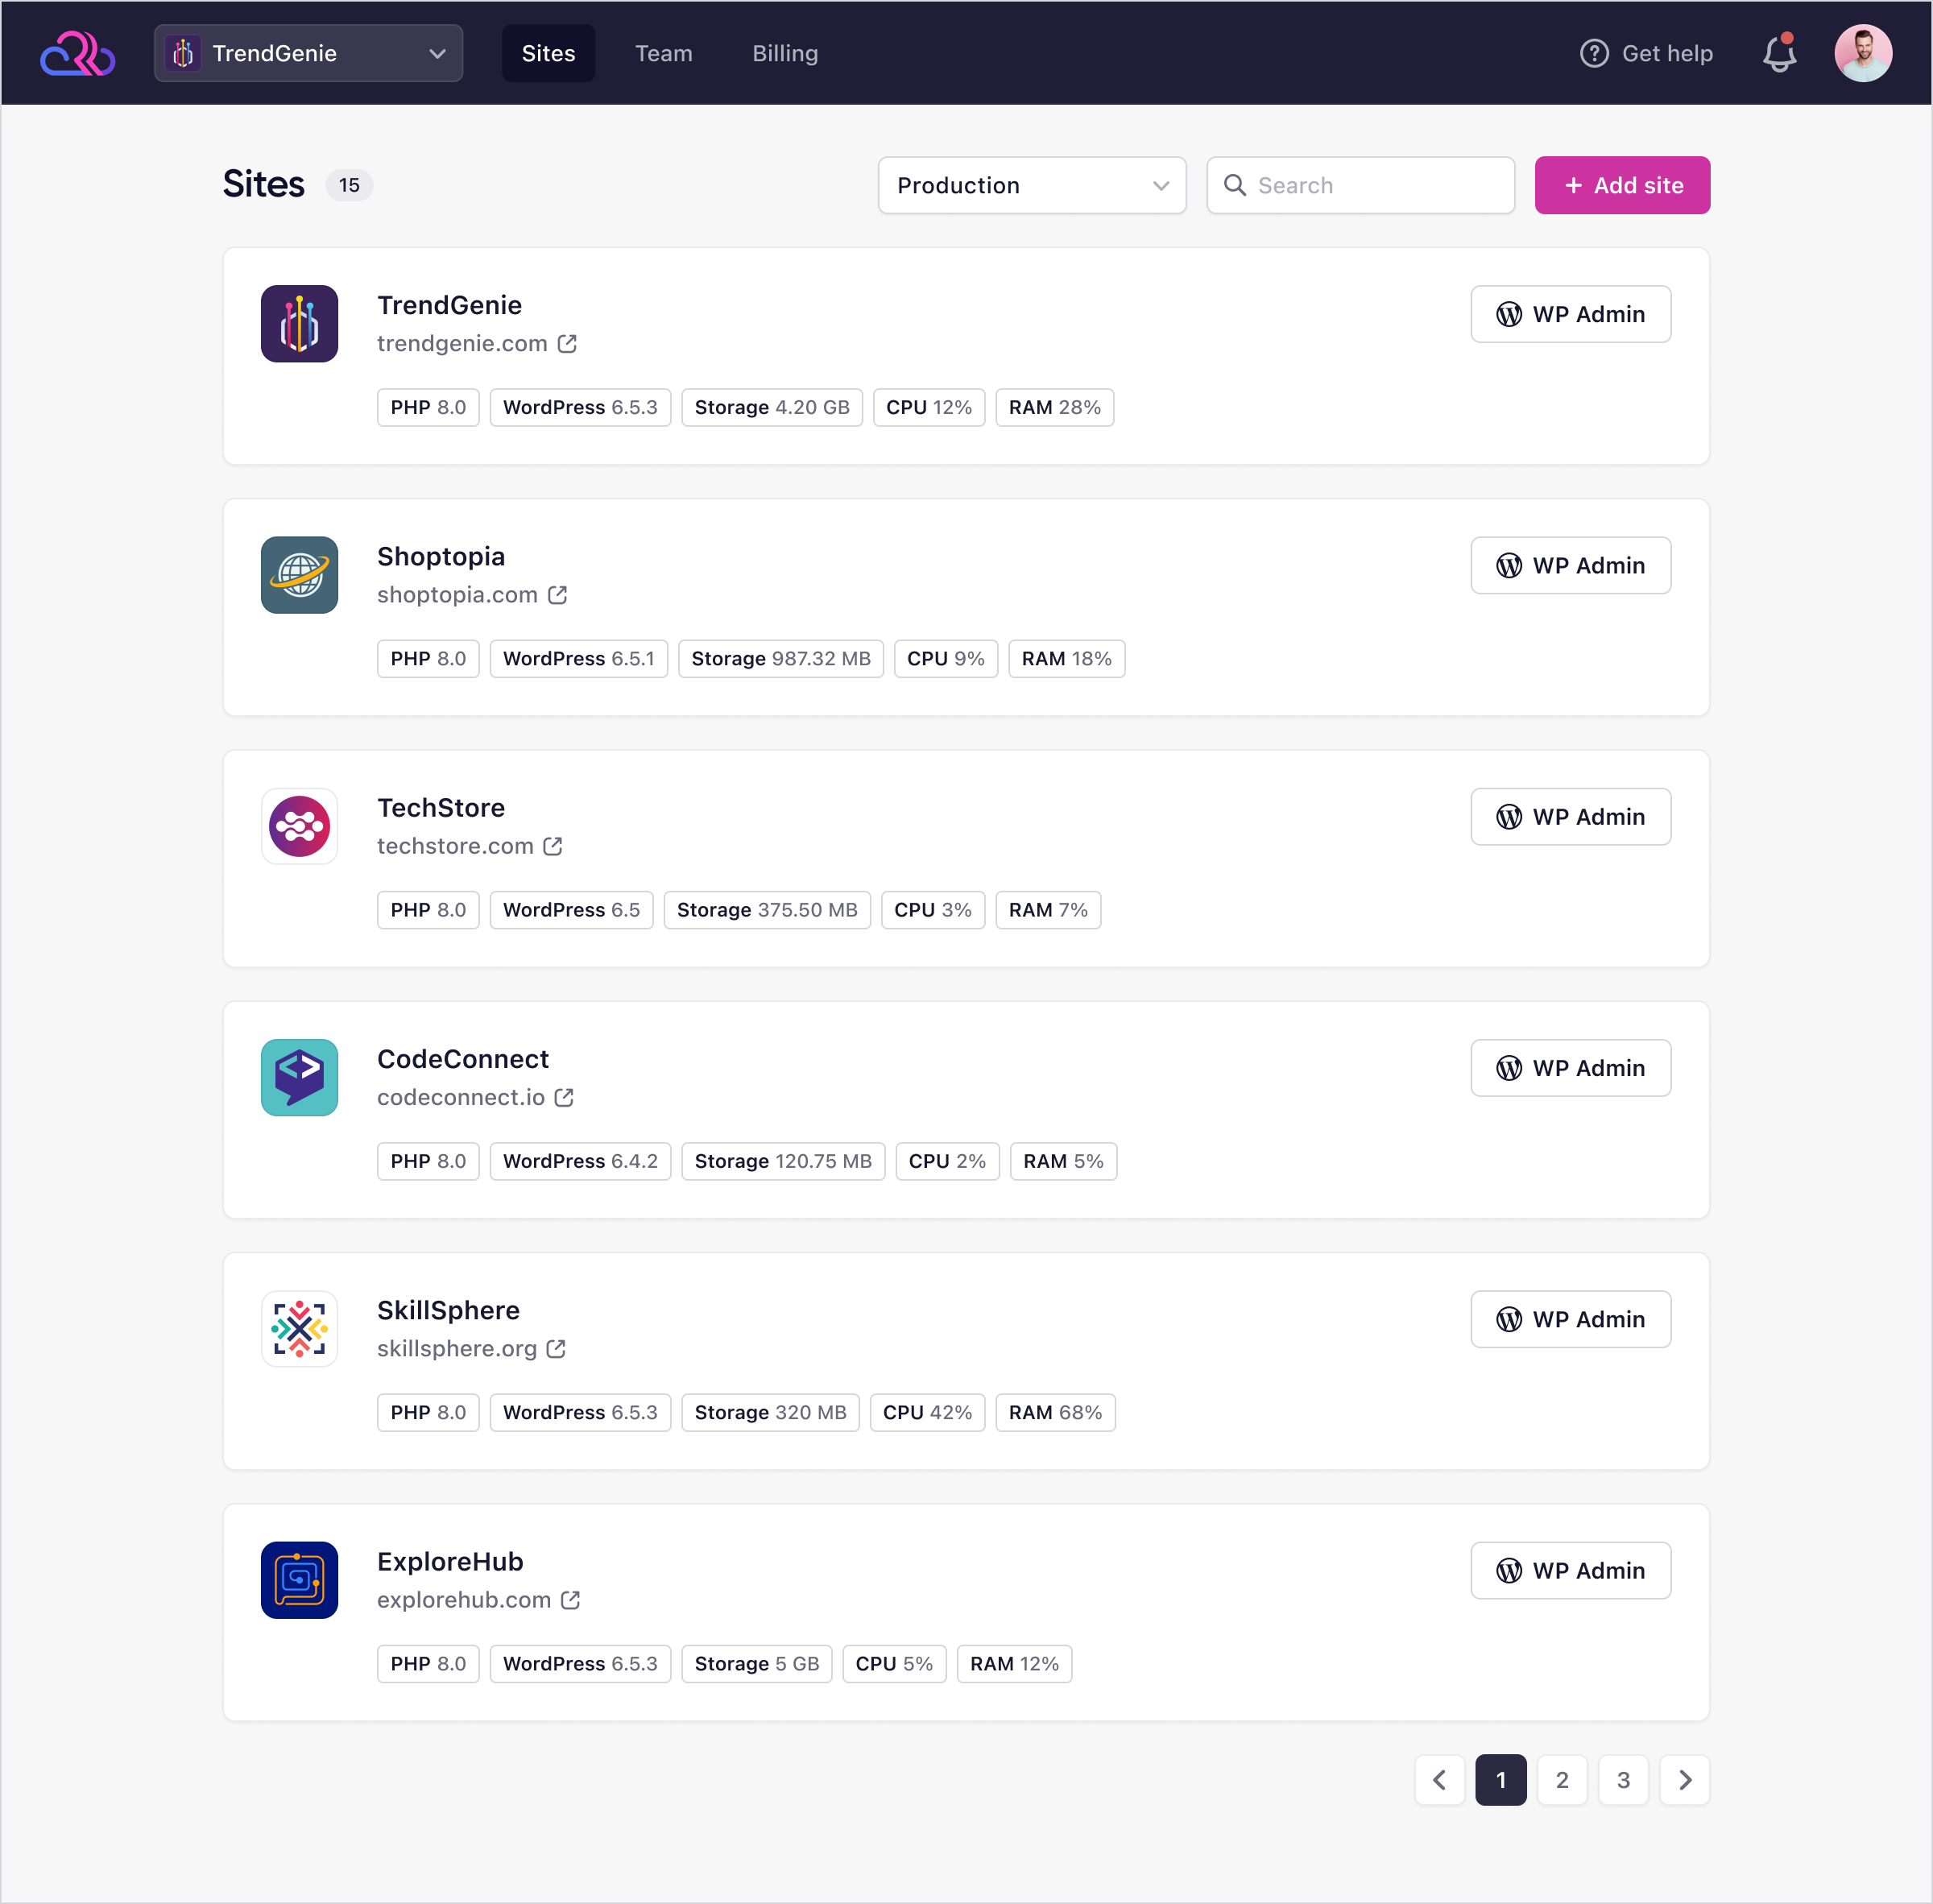Click the Storage 120.75 MB tag

[x=782, y=1161]
